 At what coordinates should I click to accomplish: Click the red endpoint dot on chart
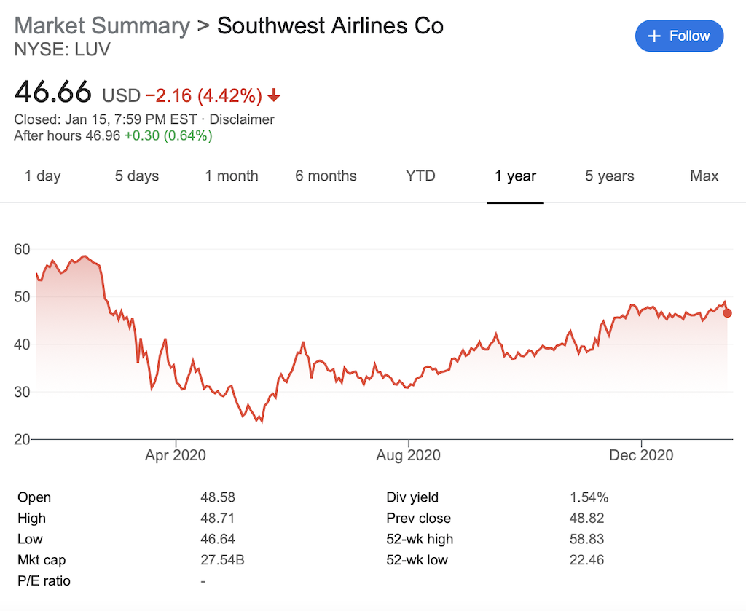coord(727,313)
